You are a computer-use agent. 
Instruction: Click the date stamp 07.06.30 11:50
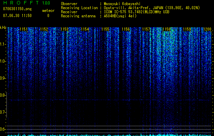17,16
